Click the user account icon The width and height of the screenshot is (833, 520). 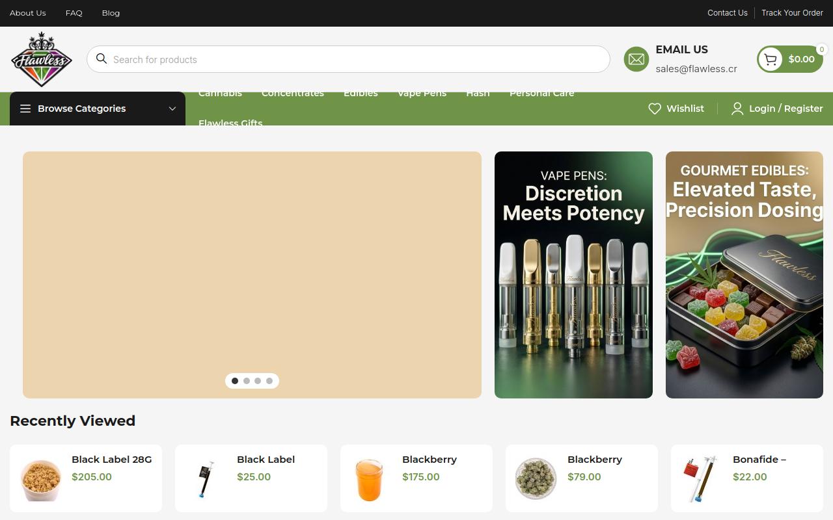coord(737,109)
